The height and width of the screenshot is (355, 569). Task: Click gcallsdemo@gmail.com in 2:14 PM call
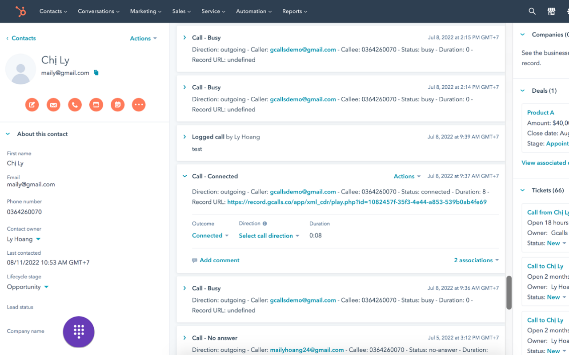[303, 99]
